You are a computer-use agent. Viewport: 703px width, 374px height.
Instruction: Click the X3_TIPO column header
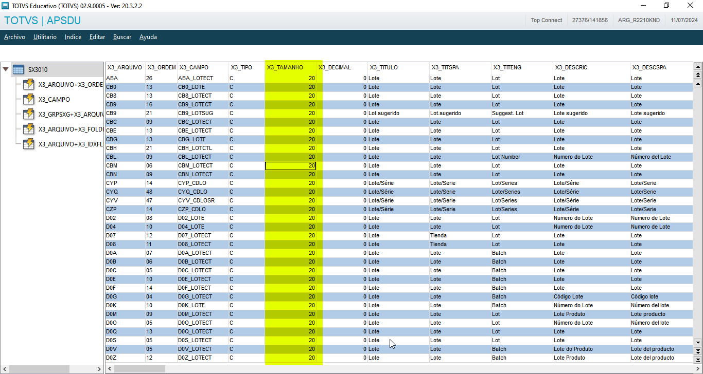pyautogui.click(x=247, y=67)
